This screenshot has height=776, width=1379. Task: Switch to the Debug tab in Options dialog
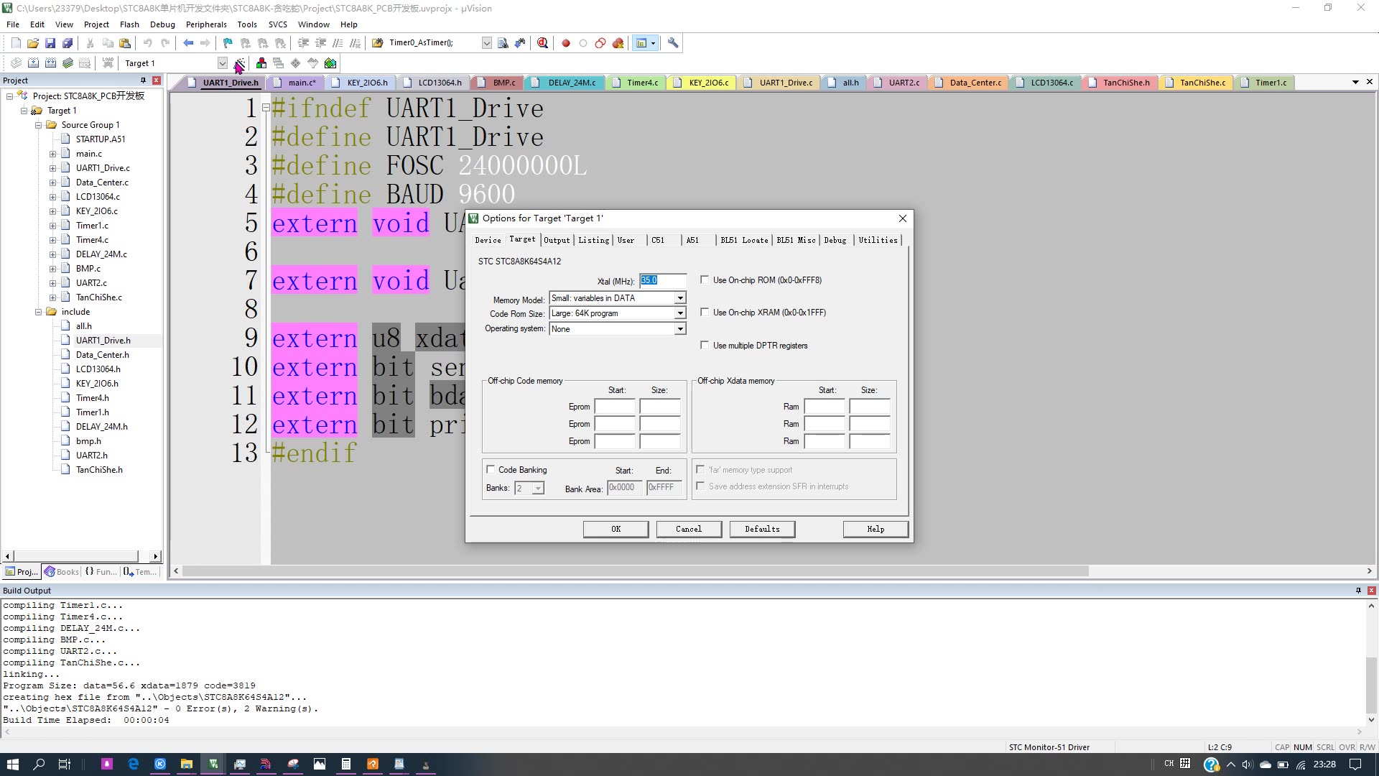click(835, 240)
